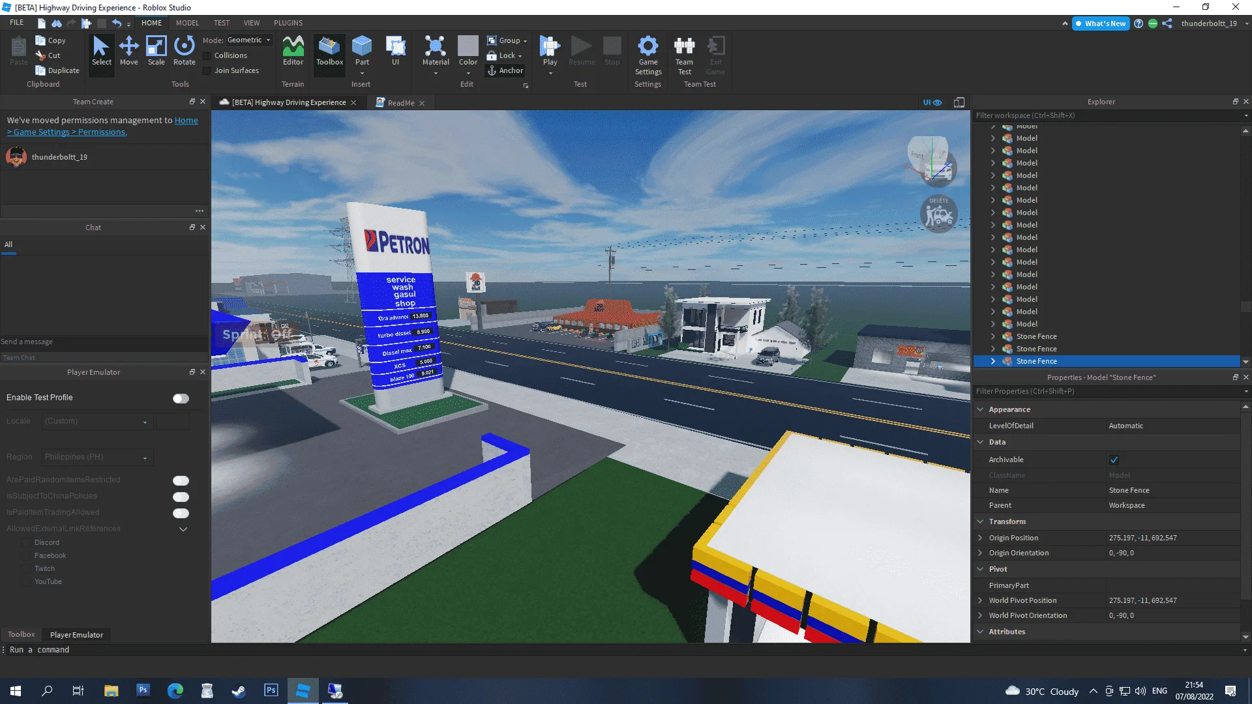The image size is (1252, 704).
Task: Toggle IsSubjectToChinaPolicies switch
Action: [181, 497]
